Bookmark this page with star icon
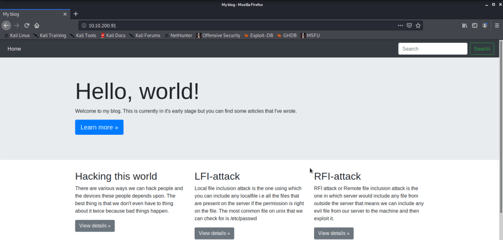 418,26
